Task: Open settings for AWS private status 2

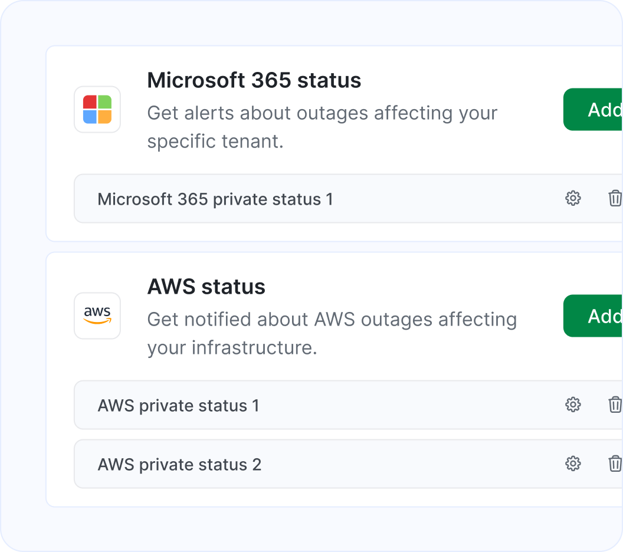Action: pyautogui.click(x=572, y=464)
